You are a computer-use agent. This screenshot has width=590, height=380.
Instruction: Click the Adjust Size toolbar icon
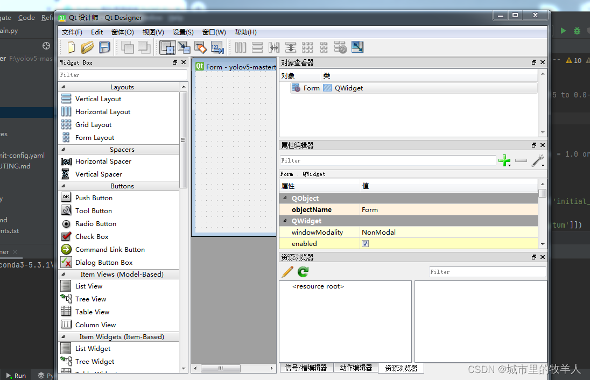[x=357, y=47]
